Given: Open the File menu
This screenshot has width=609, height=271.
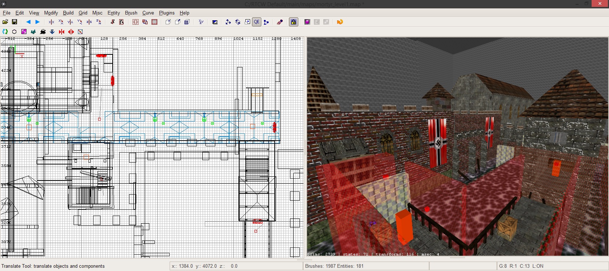Looking at the screenshot, I should (x=7, y=13).
